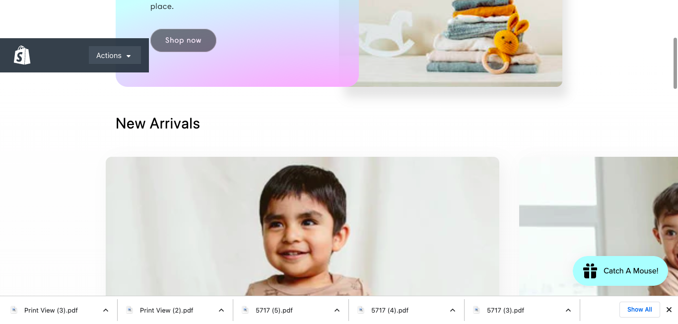
Task: Open the Actions dropdown menu
Action: (115, 56)
